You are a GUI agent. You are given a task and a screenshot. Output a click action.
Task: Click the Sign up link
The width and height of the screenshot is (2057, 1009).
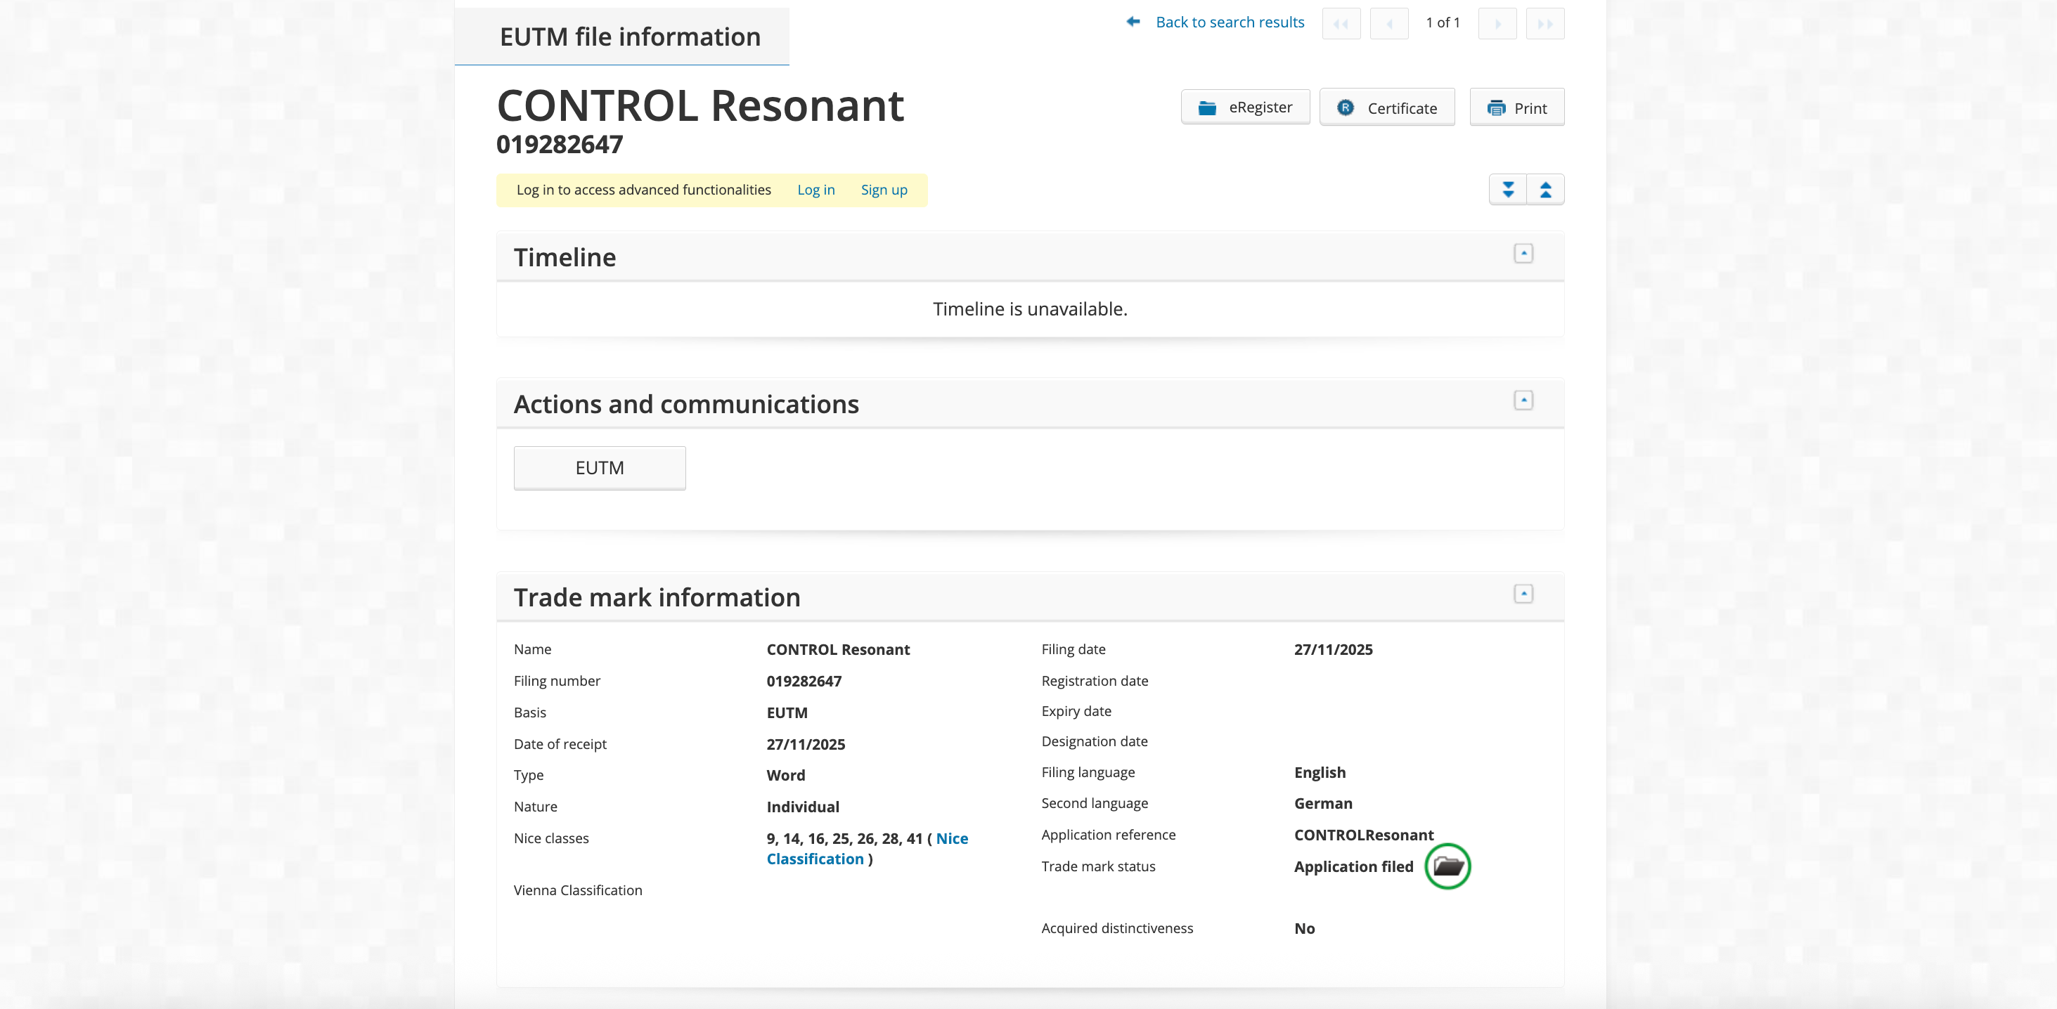click(x=883, y=190)
